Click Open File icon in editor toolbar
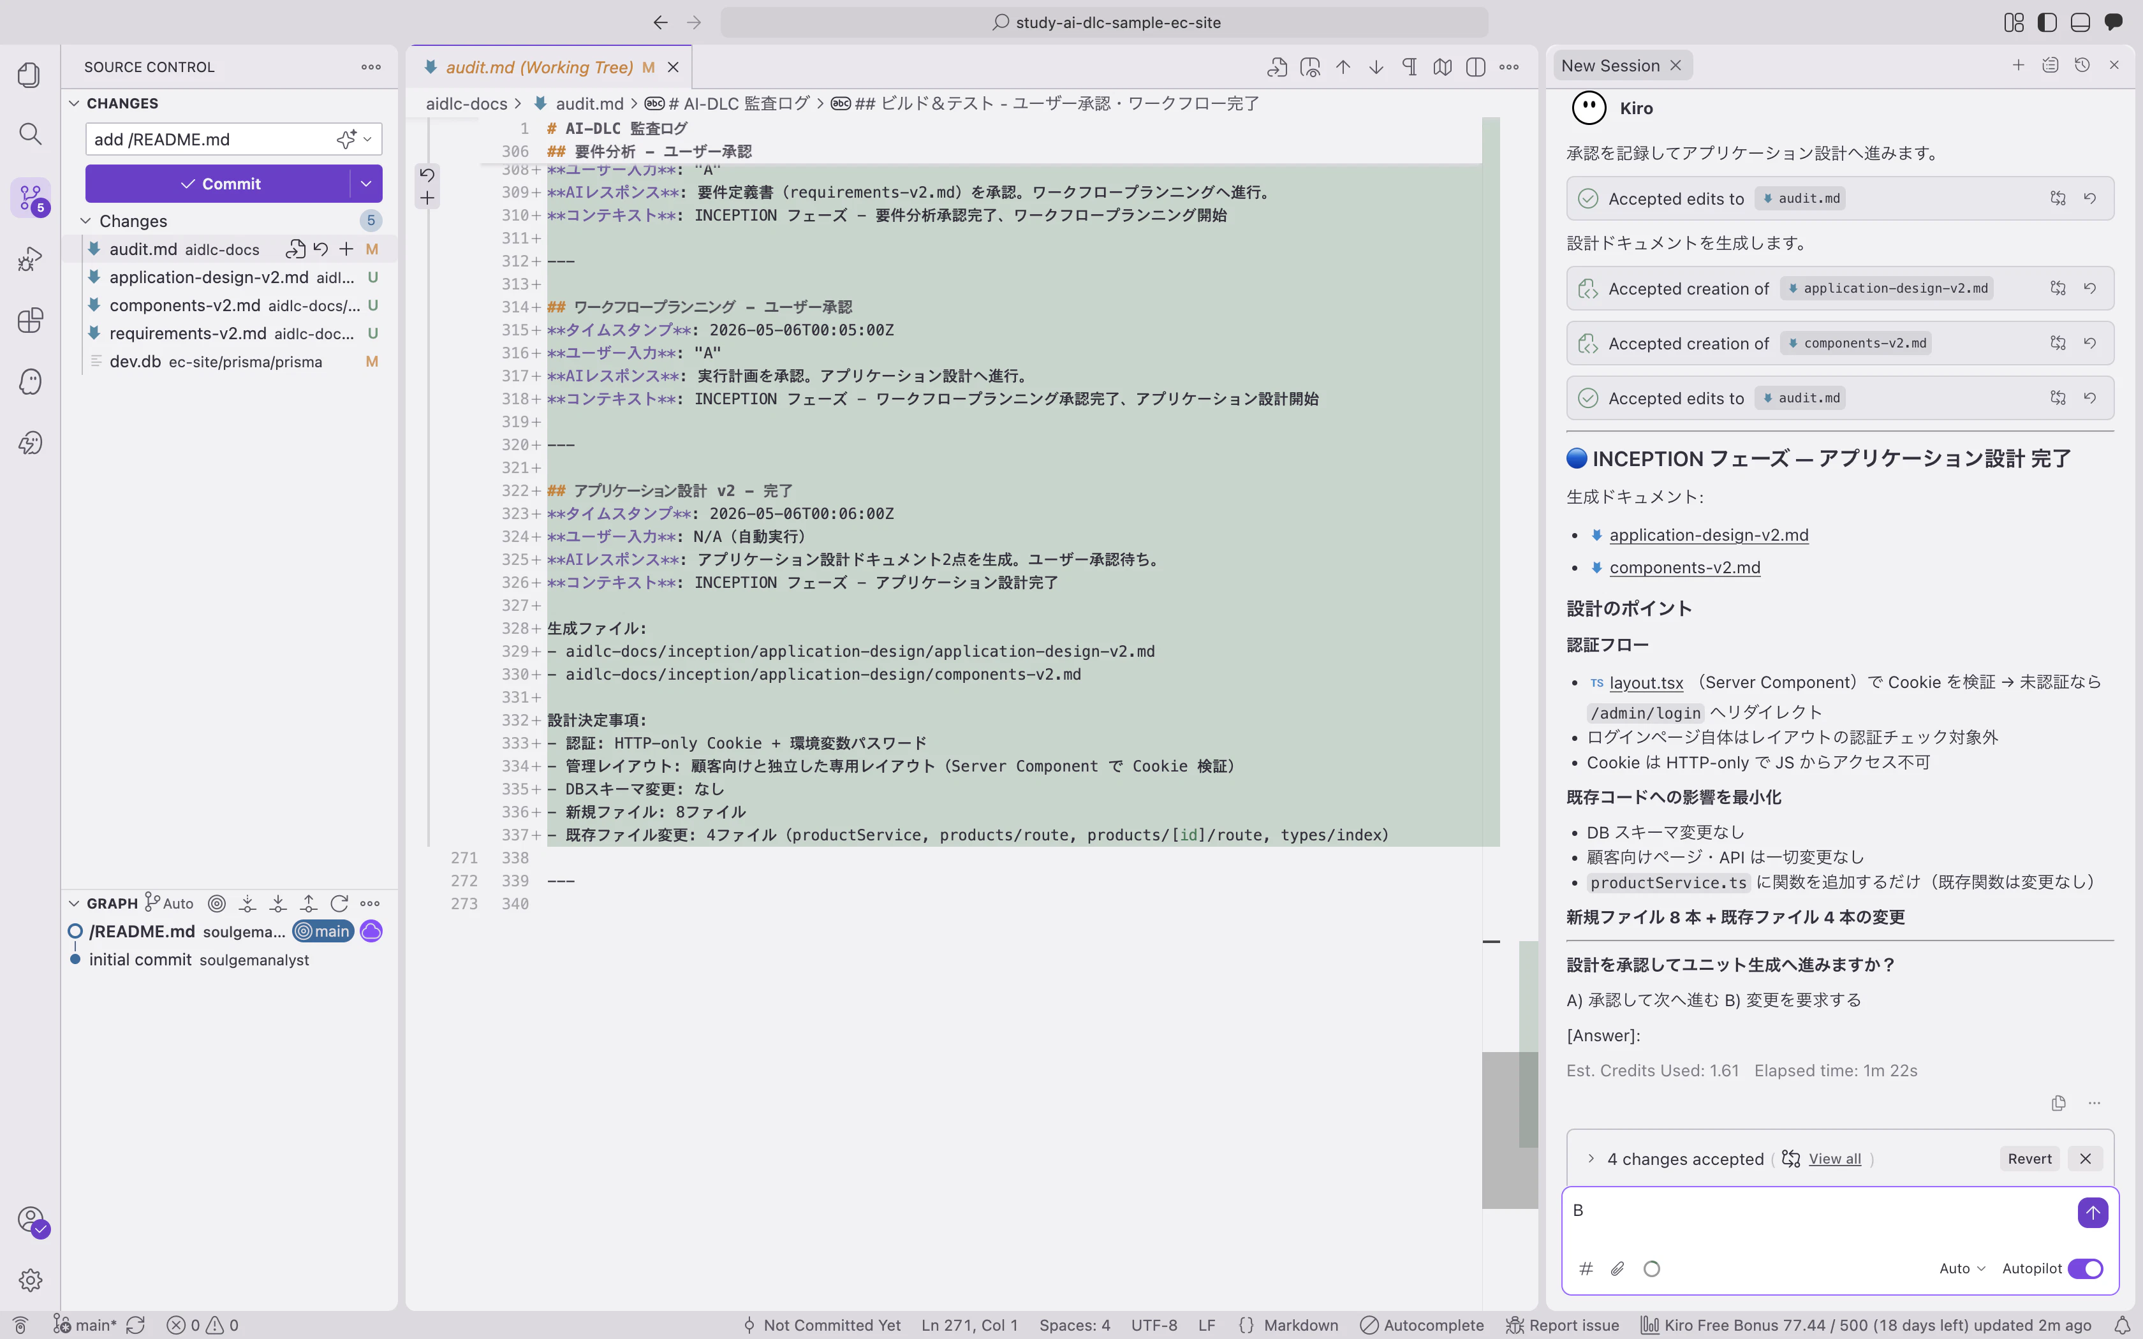 1277,66
